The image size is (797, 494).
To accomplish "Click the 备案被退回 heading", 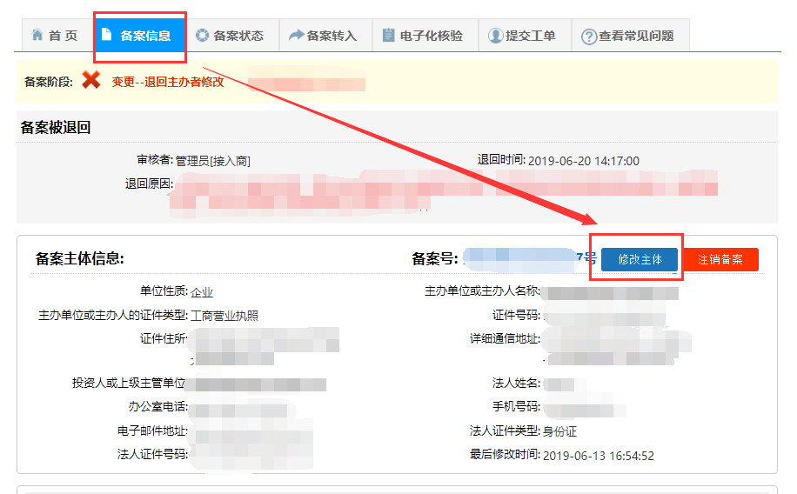I will (x=56, y=128).
